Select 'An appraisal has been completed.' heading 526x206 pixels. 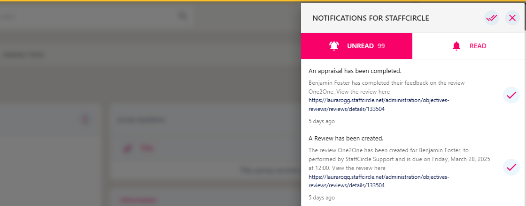355,71
